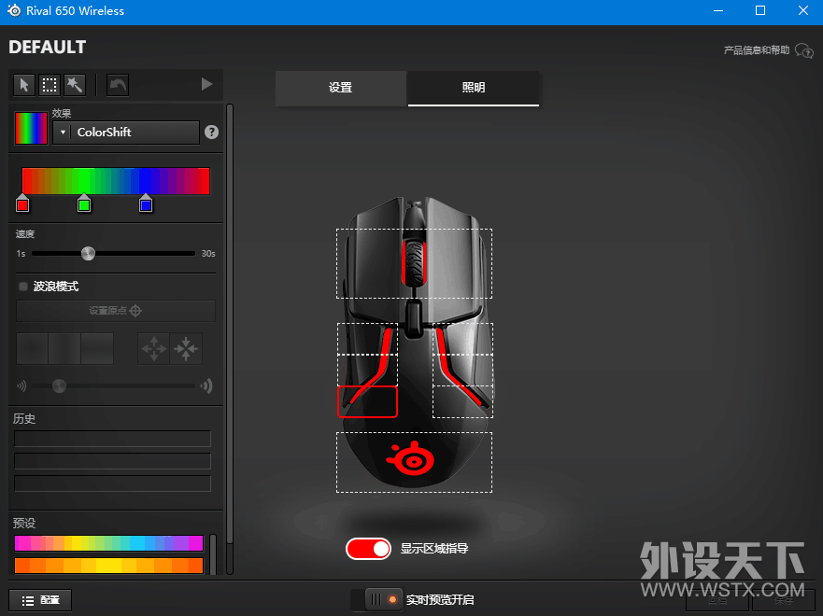Click the contract inward arrows icon
This screenshot has width=823, height=616.
pos(186,349)
